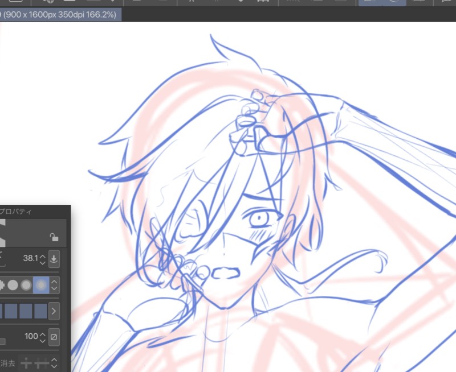Click the value field showing 100
456x372 pixels.
pos(31,336)
